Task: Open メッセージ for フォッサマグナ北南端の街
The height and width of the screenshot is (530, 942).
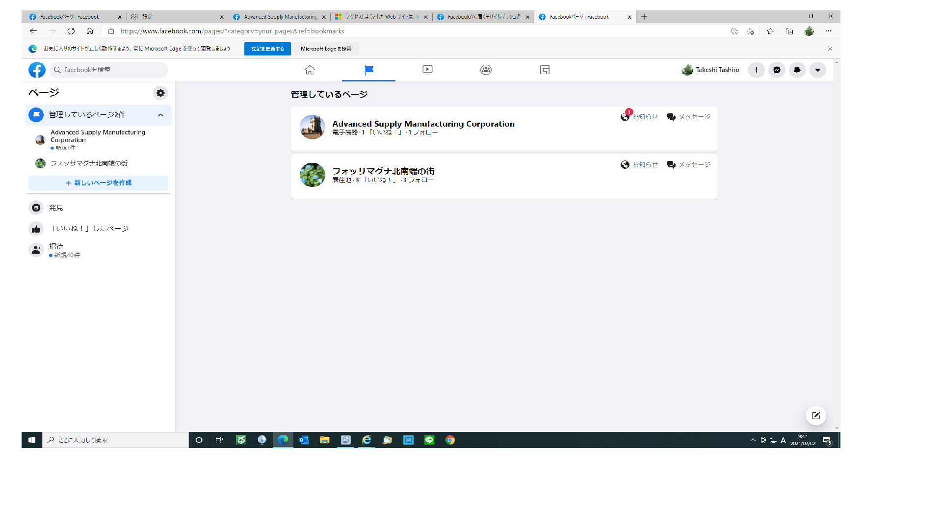Action: (x=688, y=164)
